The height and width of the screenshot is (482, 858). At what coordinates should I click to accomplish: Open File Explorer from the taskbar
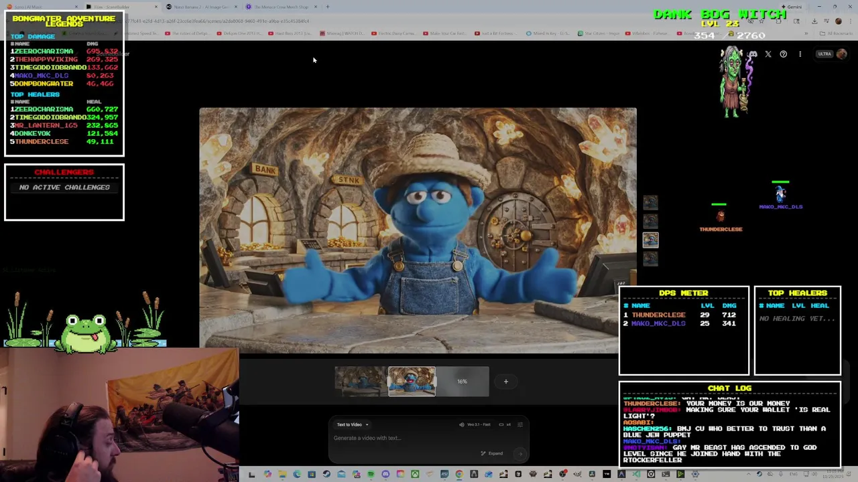(282, 475)
